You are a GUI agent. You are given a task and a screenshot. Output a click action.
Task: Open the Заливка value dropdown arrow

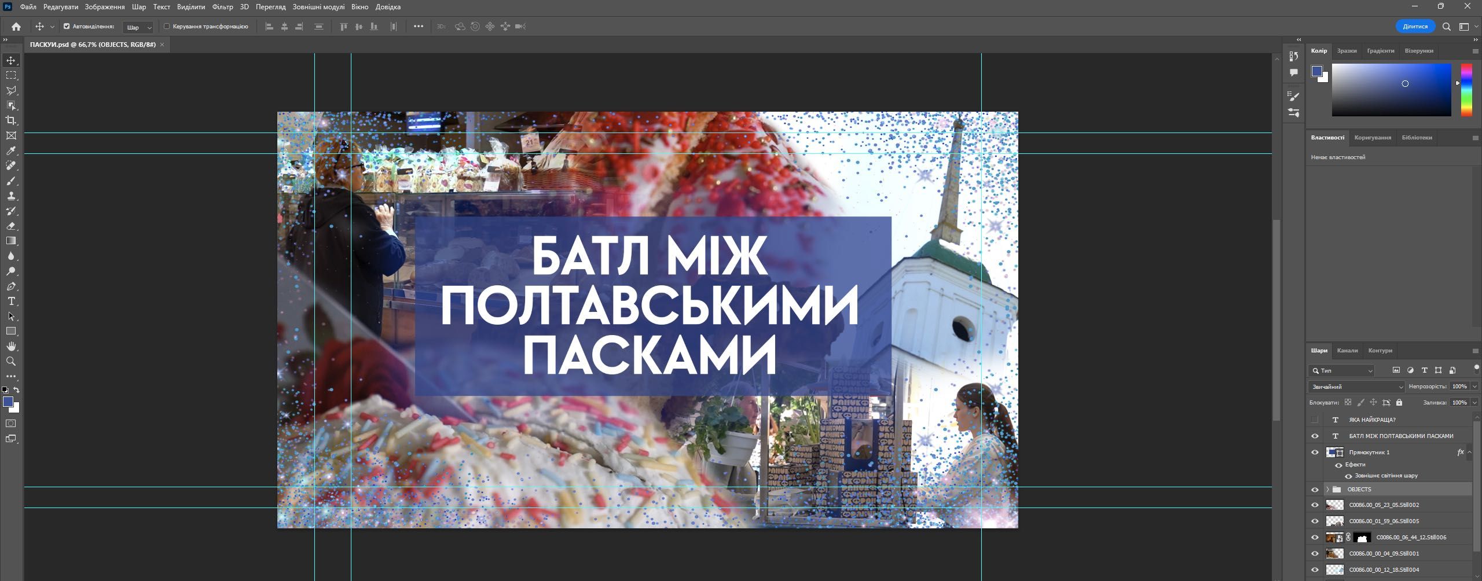coord(1474,402)
